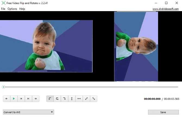Click the current time 00:00:00.000
The image size is (182, 118).
(152, 99)
